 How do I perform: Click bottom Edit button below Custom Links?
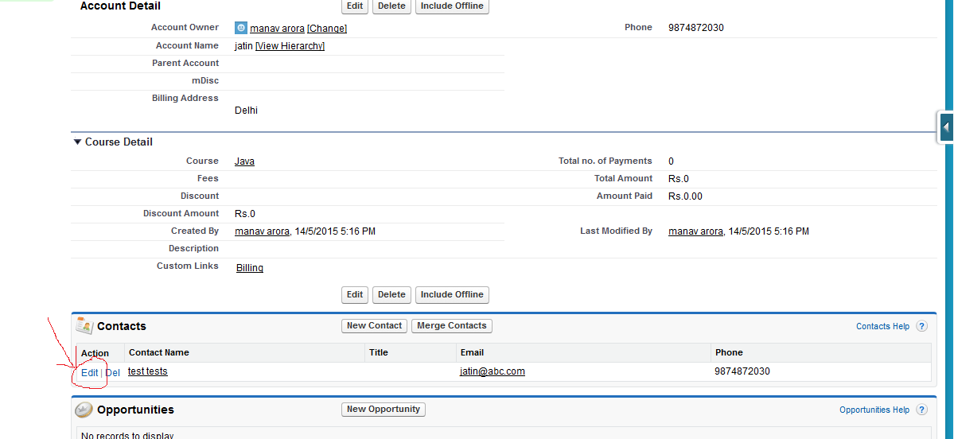tap(355, 294)
